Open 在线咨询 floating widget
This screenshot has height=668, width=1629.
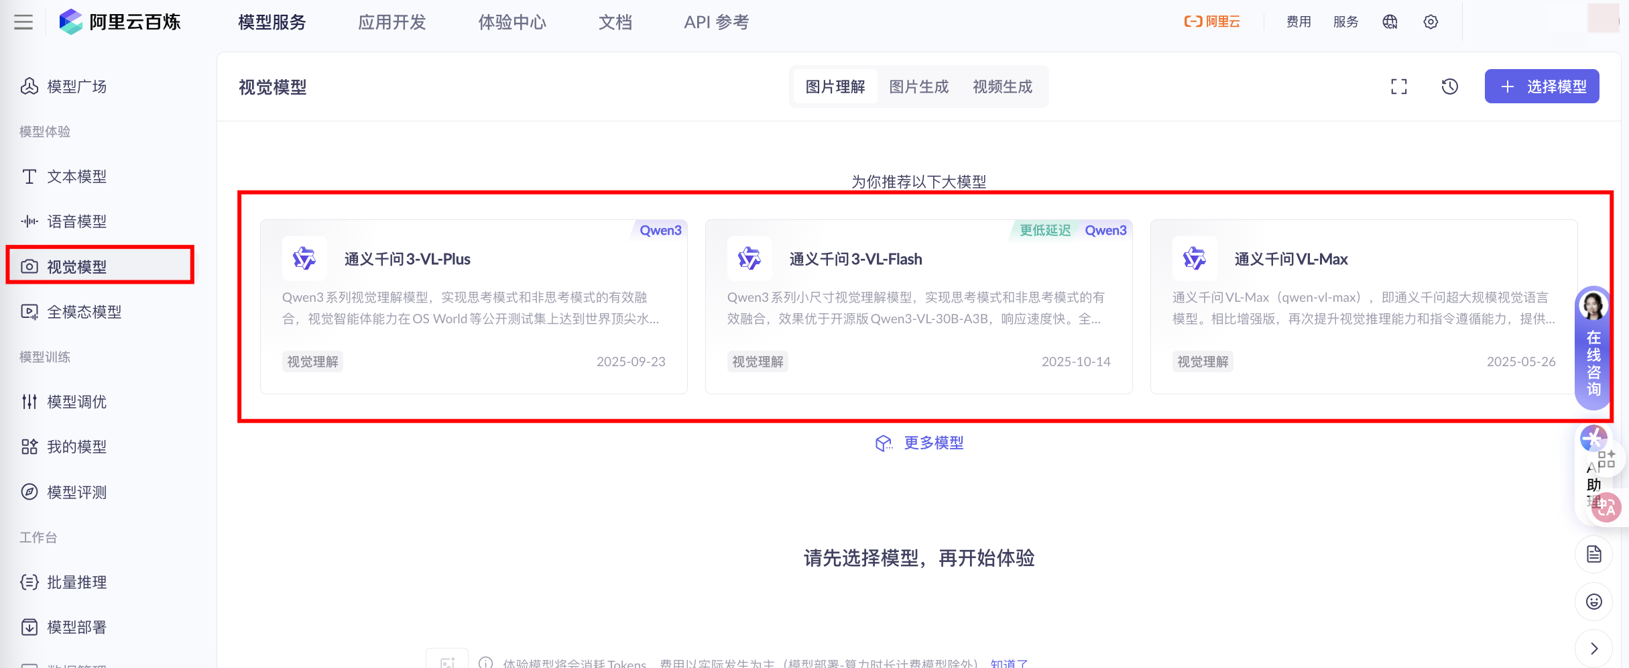(1593, 347)
